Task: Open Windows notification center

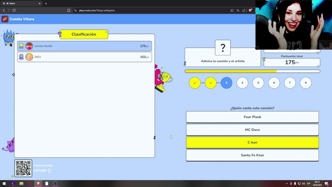Action: point(327,184)
